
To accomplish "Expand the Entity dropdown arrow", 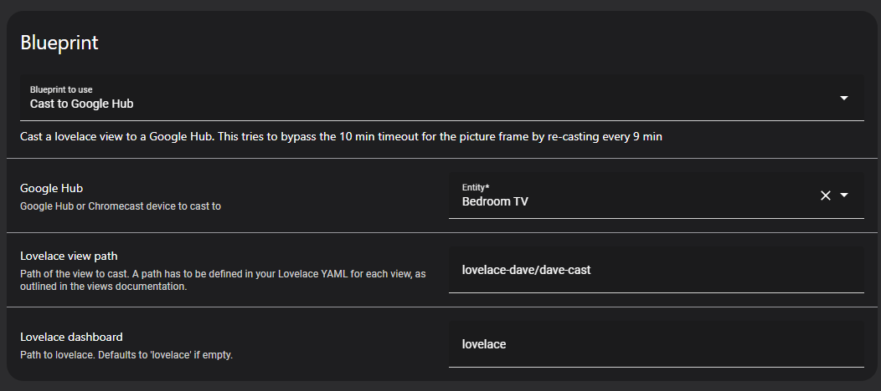I will (844, 195).
